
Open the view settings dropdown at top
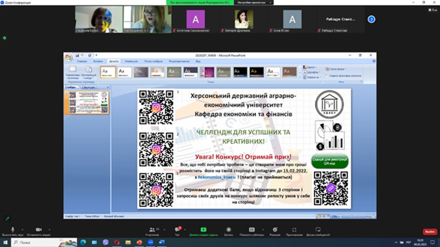(254, 2)
